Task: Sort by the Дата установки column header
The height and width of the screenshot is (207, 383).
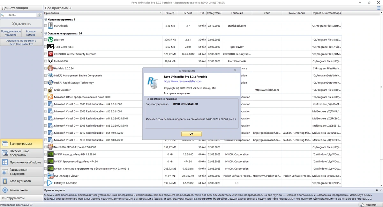Action: pyautogui.click(x=214, y=13)
